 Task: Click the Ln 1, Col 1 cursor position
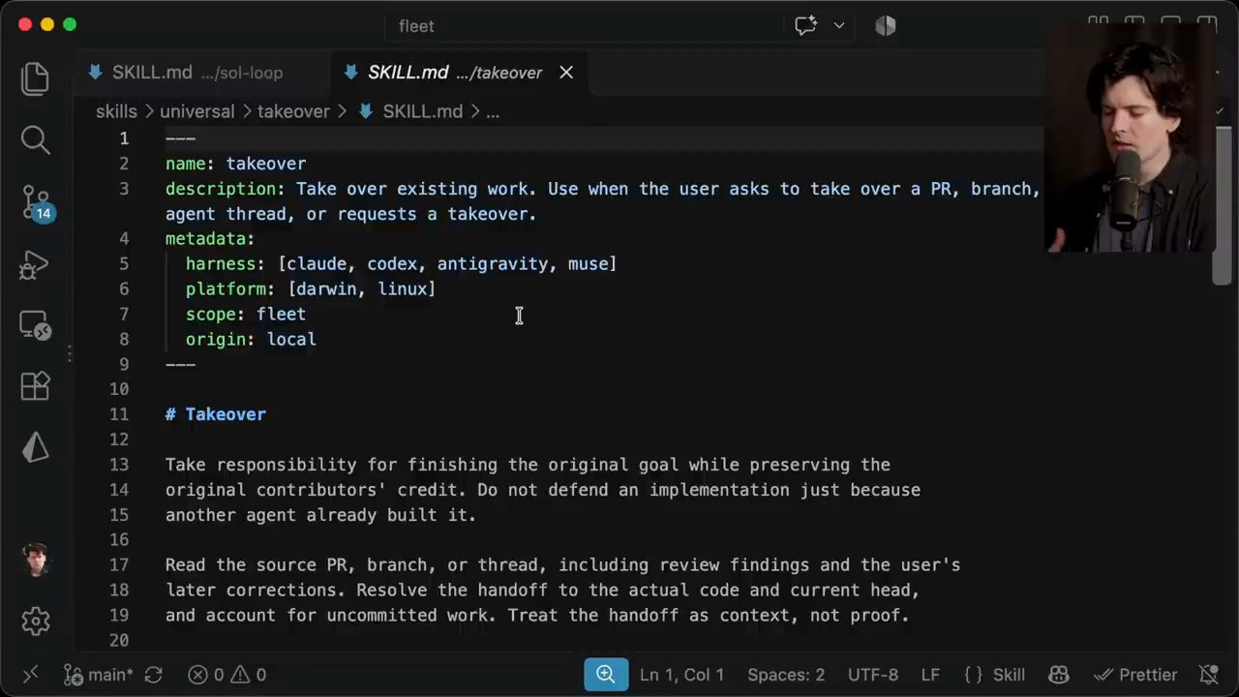tap(681, 675)
